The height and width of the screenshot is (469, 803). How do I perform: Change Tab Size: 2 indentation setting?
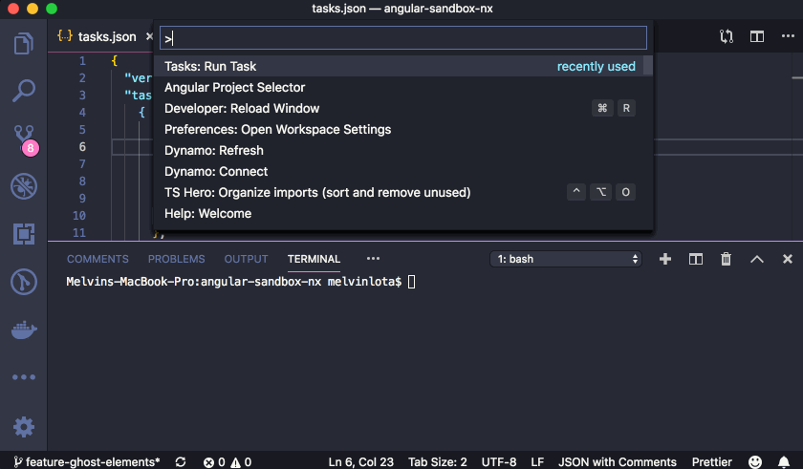(x=438, y=462)
